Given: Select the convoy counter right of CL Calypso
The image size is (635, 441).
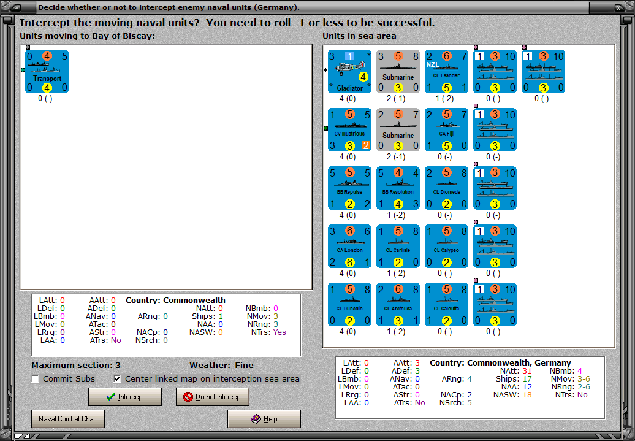Looking at the screenshot, I should pyautogui.click(x=495, y=247).
